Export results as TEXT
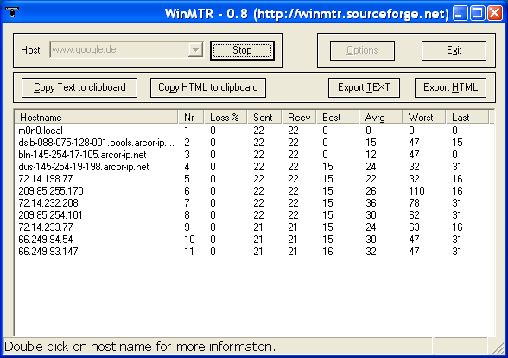 point(364,87)
